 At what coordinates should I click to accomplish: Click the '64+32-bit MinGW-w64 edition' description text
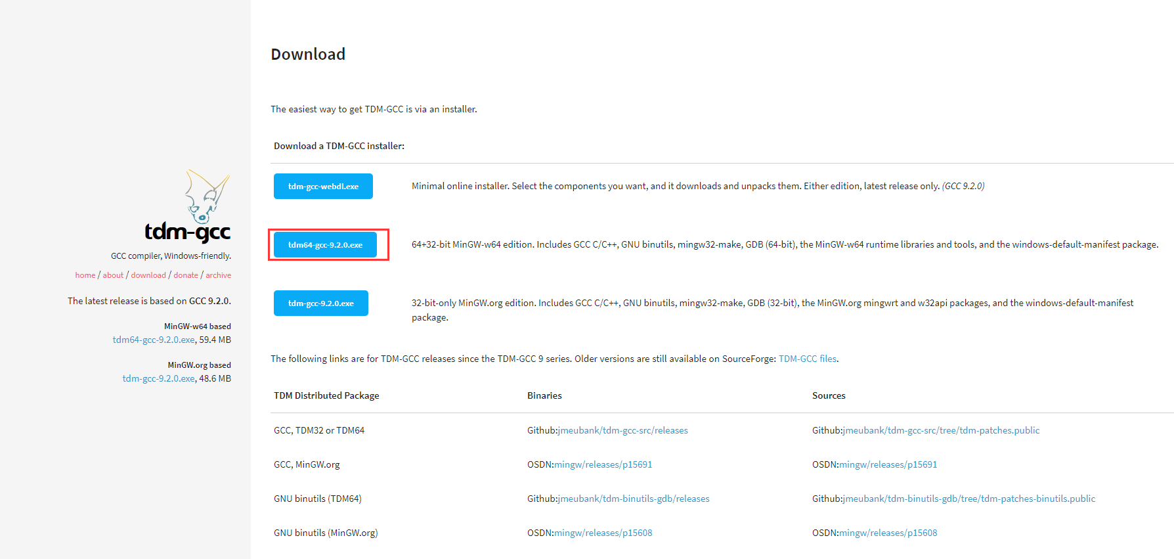[785, 244]
